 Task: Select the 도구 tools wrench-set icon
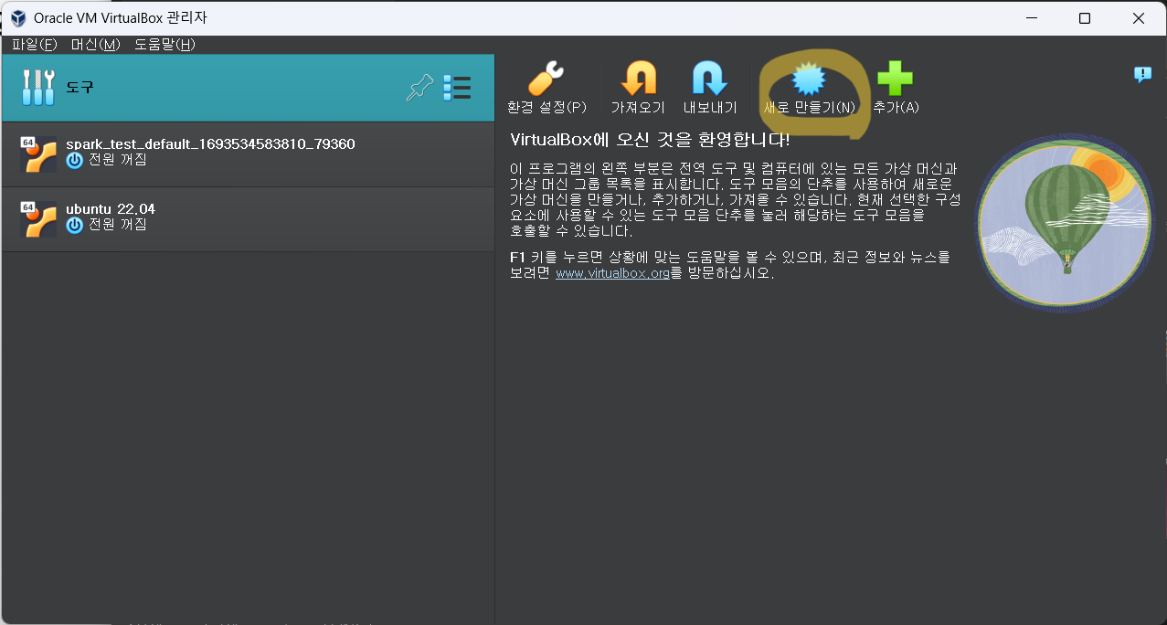click(x=38, y=88)
